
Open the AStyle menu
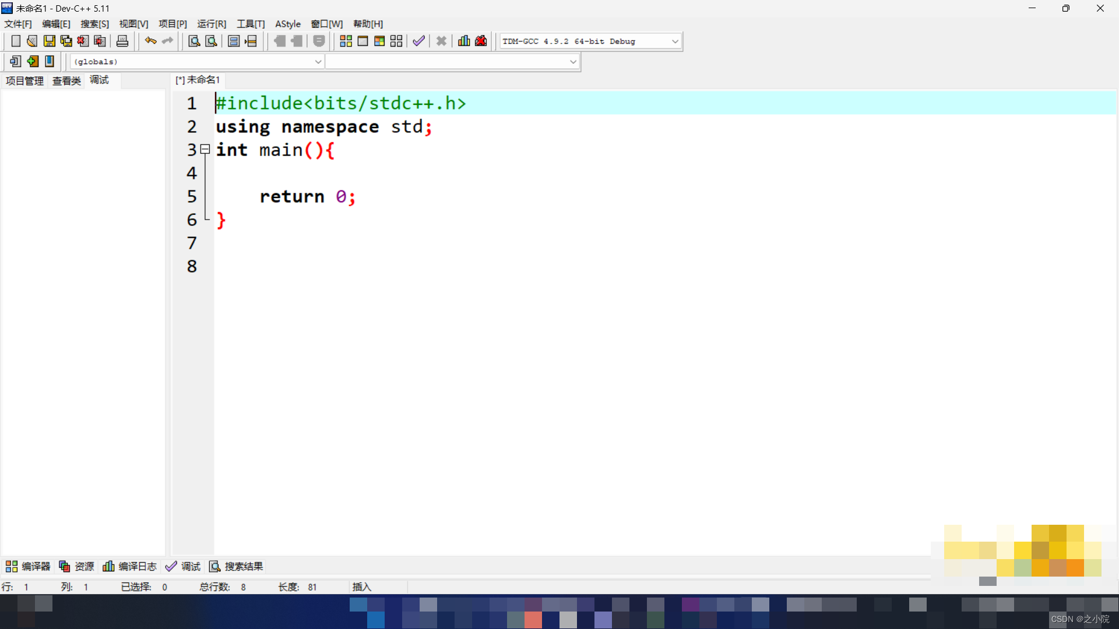point(288,24)
